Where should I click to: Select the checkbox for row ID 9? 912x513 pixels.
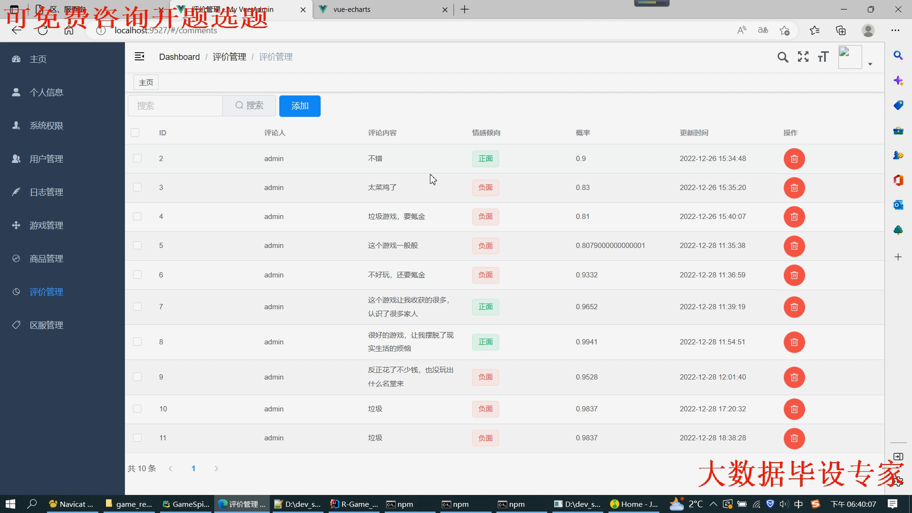click(x=137, y=377)
